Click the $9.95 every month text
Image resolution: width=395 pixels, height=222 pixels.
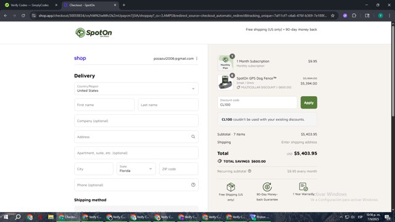coord(302,171)
